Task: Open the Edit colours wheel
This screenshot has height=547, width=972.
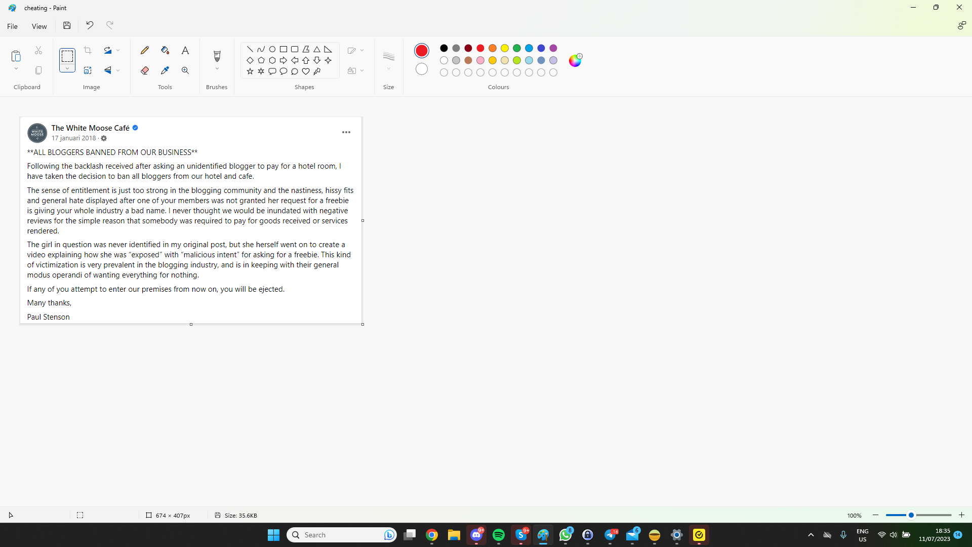Action: tap(575, 60)
